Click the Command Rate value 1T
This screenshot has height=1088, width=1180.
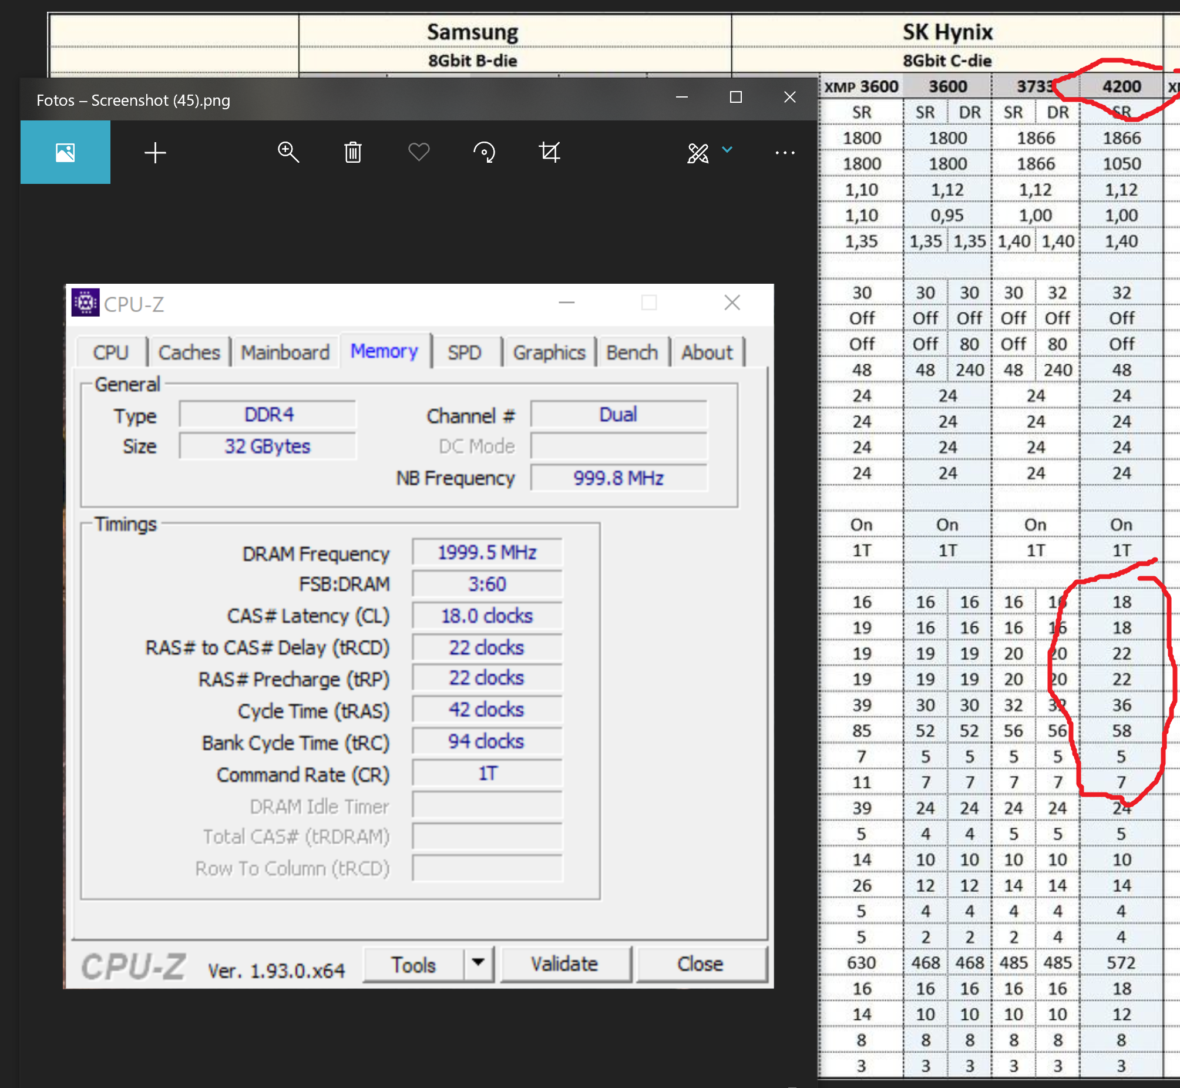tap(488, 773)
